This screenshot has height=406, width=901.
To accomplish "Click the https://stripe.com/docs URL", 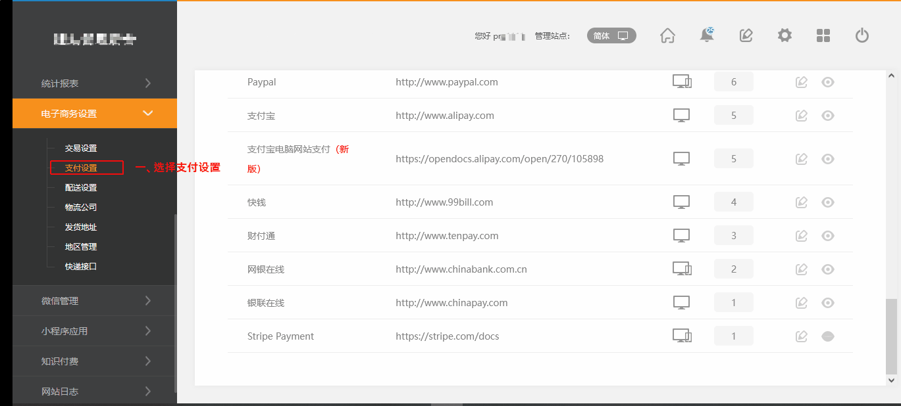I will (x=448, y=336).
